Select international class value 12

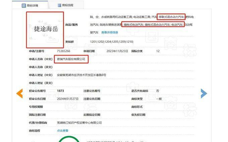158,51
